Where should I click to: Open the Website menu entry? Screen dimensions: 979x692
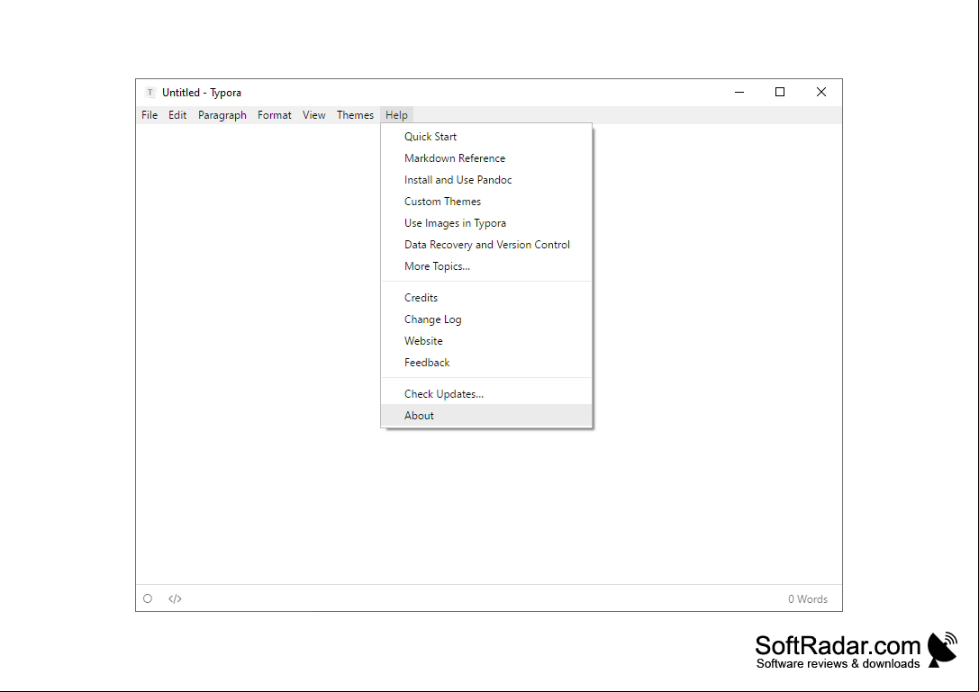click(x=486, y=341)
